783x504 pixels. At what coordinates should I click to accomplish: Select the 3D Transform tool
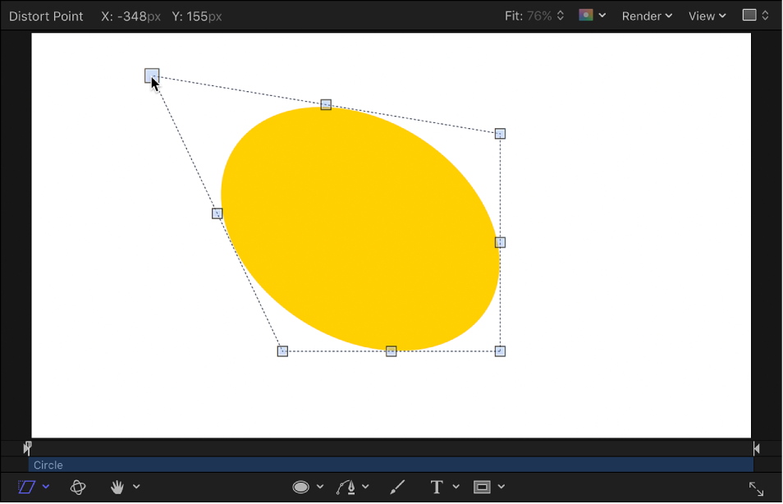coord(78,486)
